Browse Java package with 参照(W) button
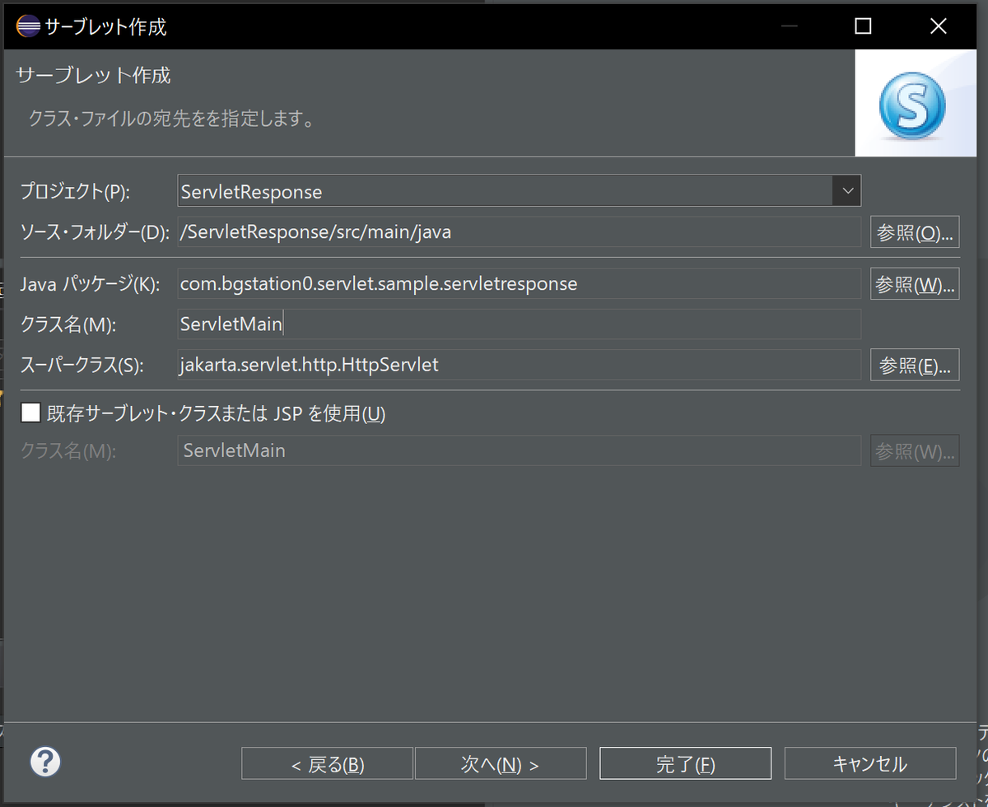This screenshot has width=988, height=807. click(x=915, y=284)
